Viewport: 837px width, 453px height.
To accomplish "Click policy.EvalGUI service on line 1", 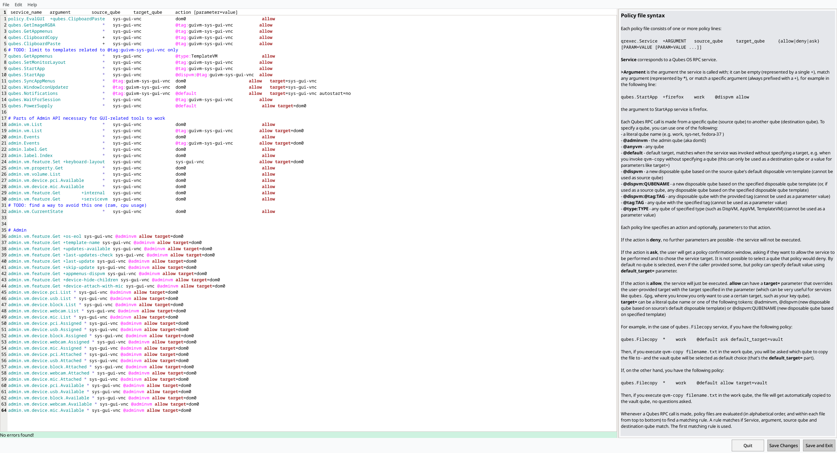I will point(26,19).
